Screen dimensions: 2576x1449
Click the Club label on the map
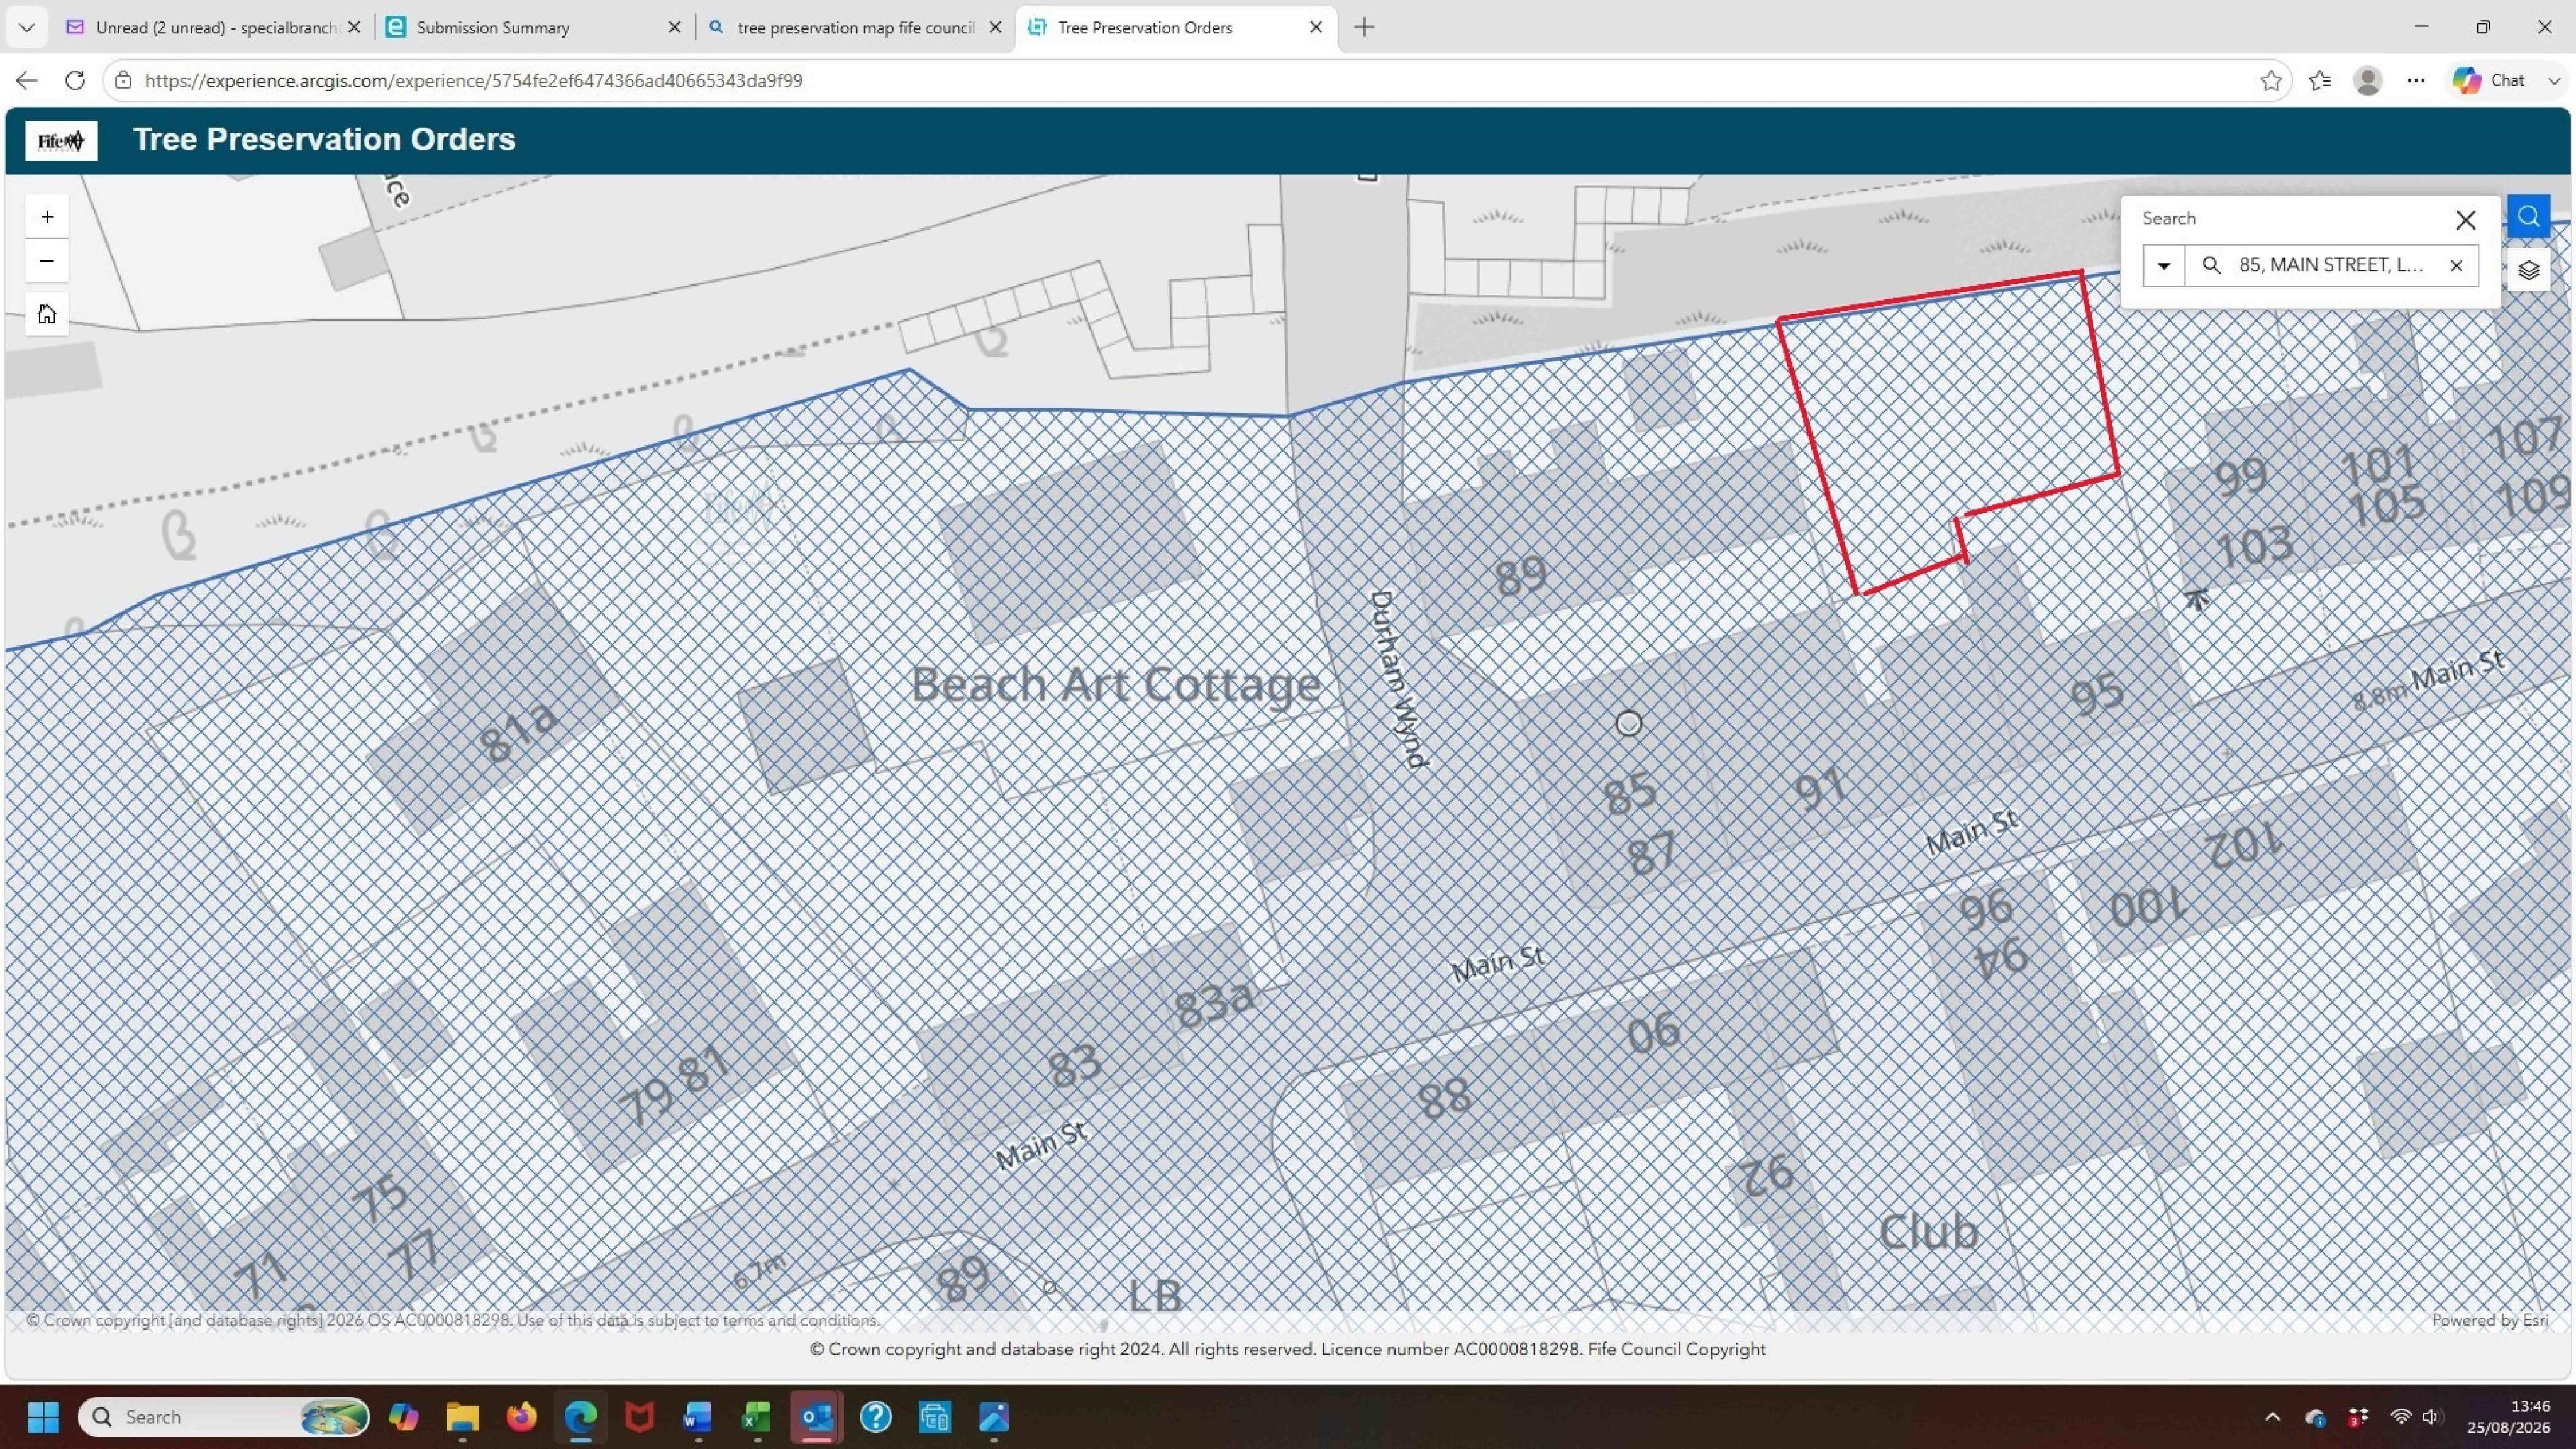point(1928,1232)
